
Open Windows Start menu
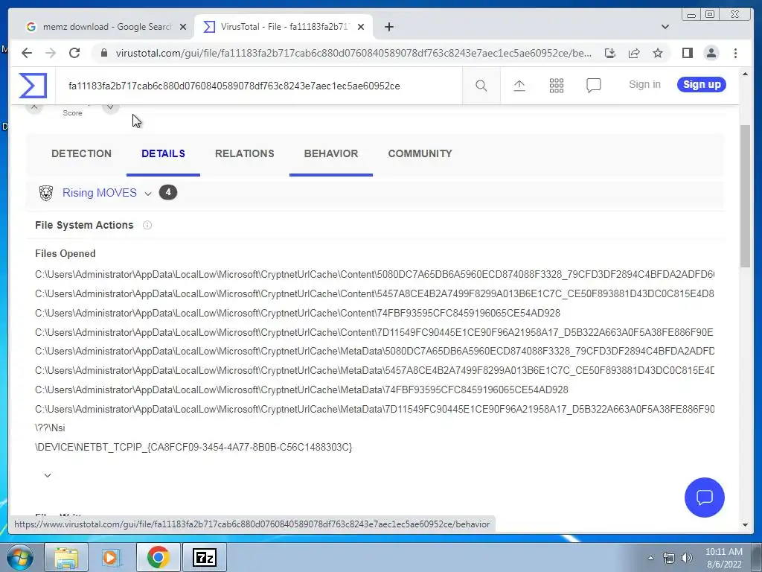click(x=20, y=557)
